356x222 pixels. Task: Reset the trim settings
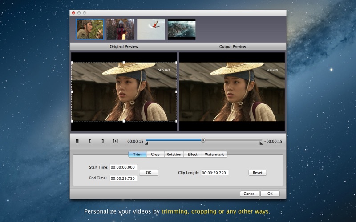point(258,173)
